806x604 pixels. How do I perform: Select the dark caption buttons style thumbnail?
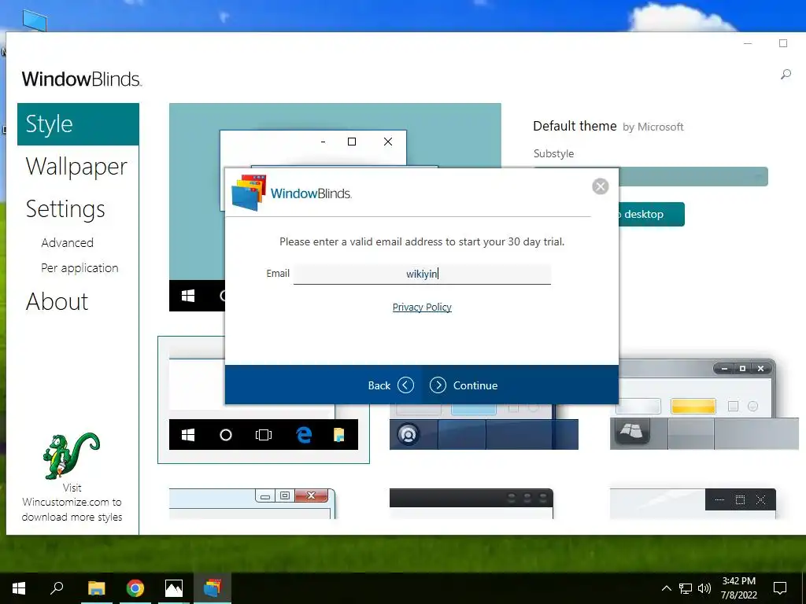(693, 503)
